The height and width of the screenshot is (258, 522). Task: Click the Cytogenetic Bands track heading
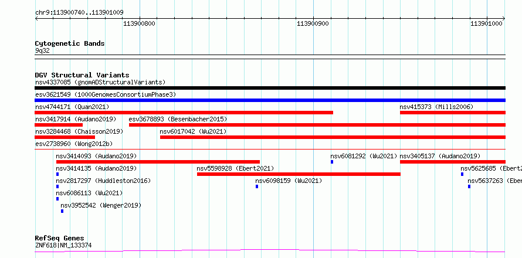coord(70,43)
